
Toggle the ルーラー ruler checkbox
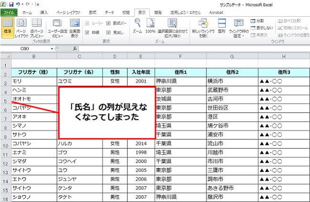pos(87,23)
